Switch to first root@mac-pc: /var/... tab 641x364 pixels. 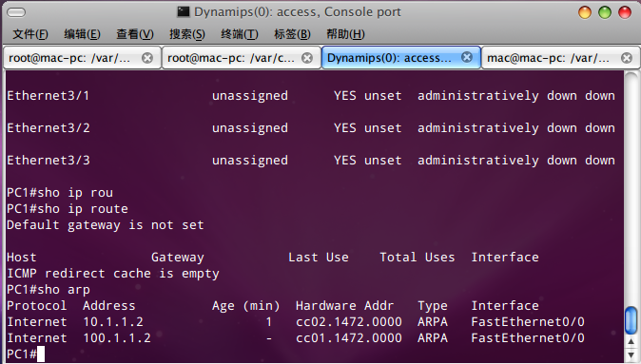point(82,58)
